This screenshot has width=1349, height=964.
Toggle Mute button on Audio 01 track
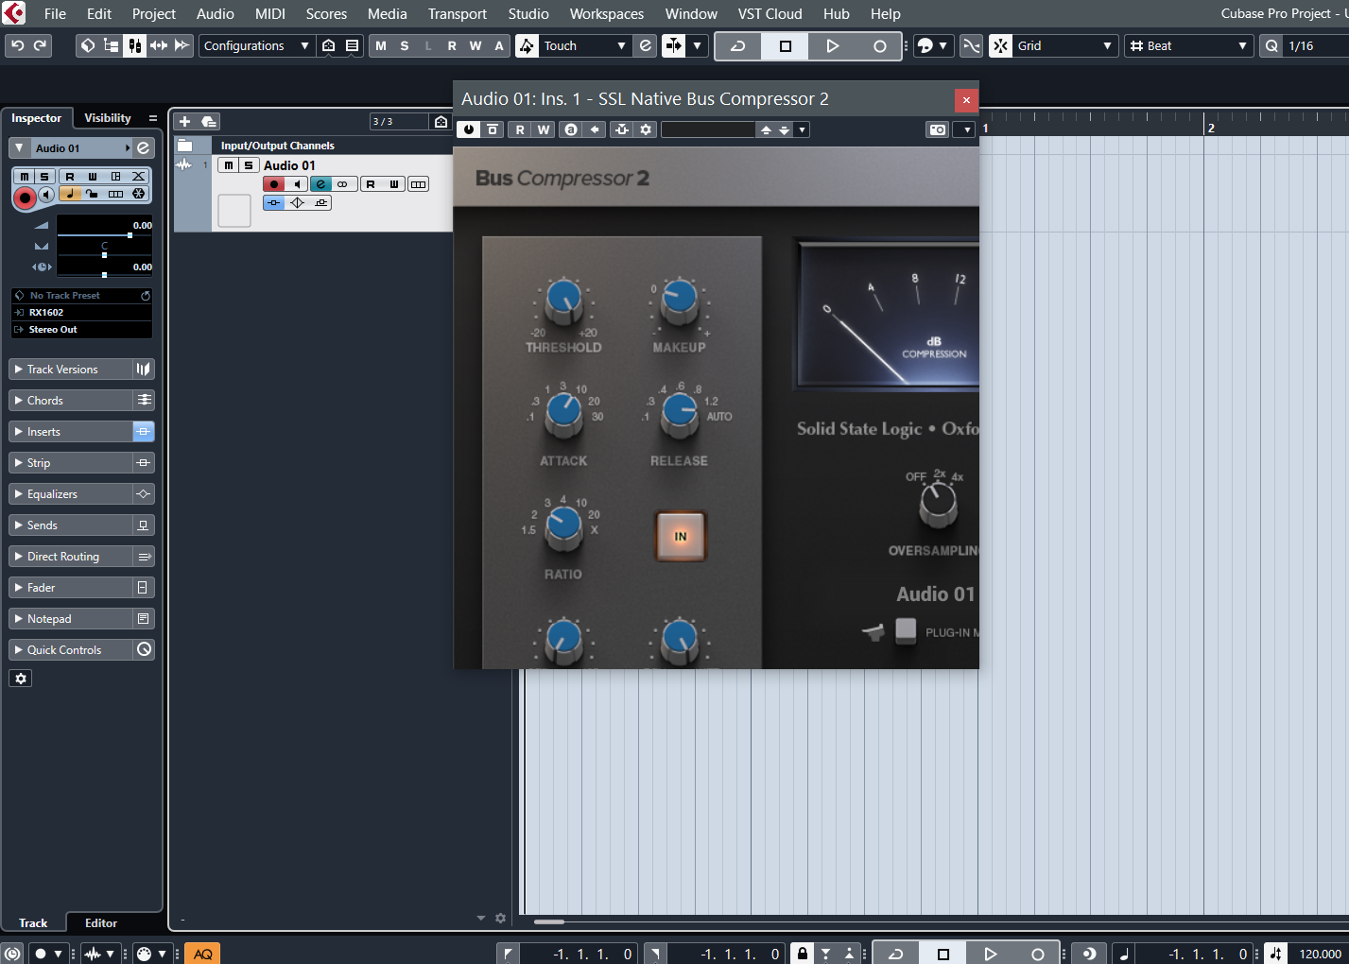coord(228,165)
